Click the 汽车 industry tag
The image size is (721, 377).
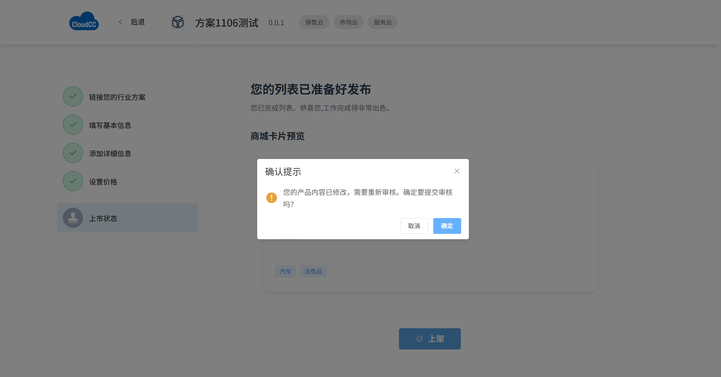coord(285,271)
